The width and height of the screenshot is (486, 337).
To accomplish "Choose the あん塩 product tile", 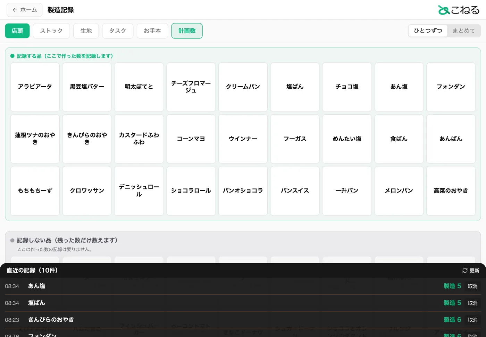I will [399, 87].
